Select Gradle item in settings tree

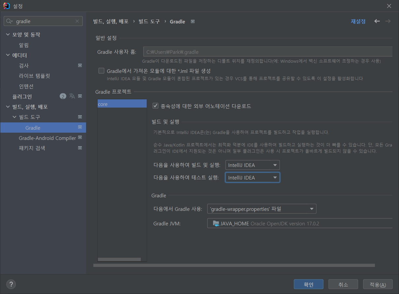(43, 127)
